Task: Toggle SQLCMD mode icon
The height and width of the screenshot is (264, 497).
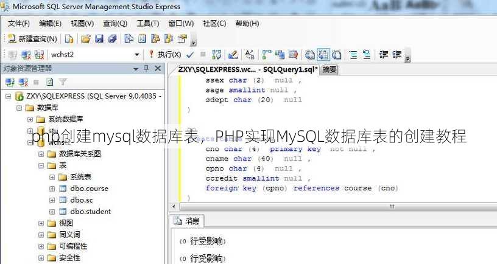Action: [293, 55]
